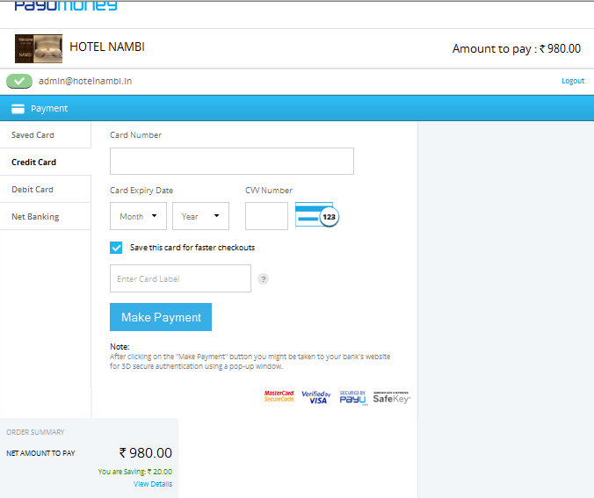Click the green verified checkmark badge
This screenshot has height=498, width=594.
click(x=19, y=81)
